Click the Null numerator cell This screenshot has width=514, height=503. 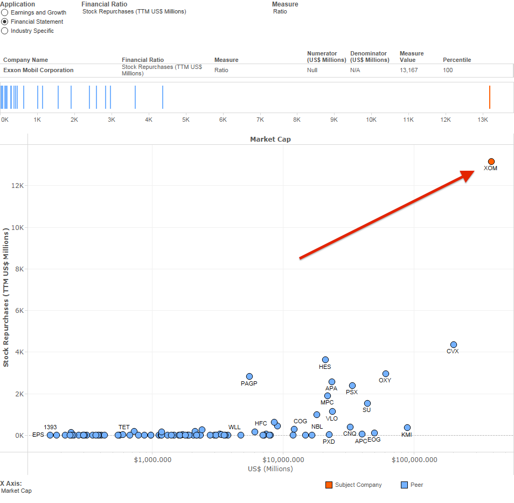coord(312,70)
